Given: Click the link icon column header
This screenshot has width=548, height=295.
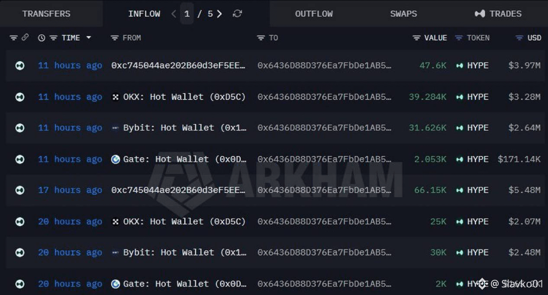Looking at the screenshot, I should tap(25, 38).
